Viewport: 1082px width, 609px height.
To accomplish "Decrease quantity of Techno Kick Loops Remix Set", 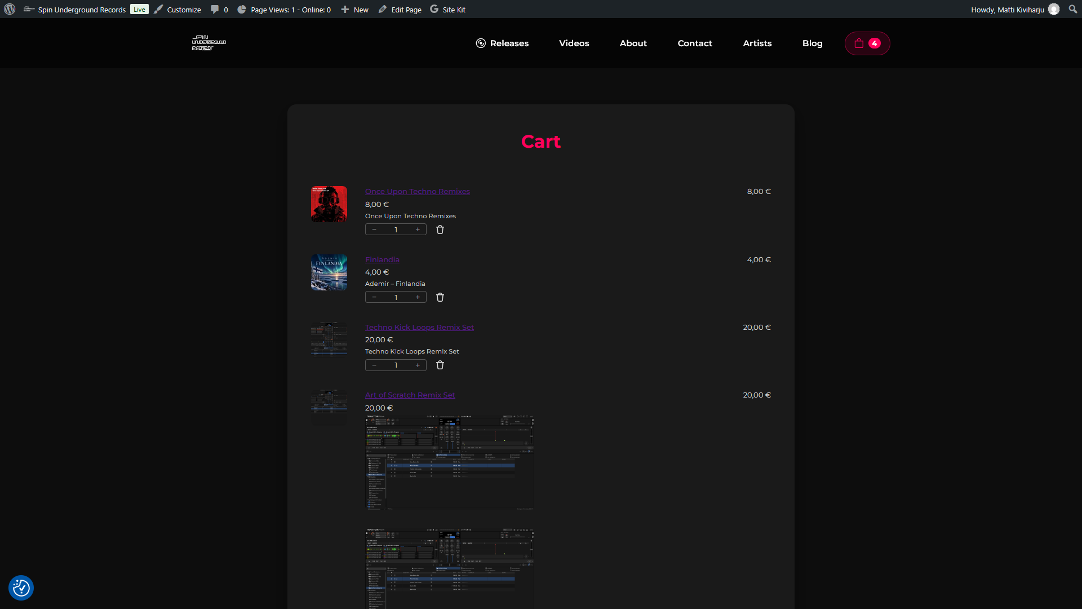I will pyautogui.click(x=374, y=365).
